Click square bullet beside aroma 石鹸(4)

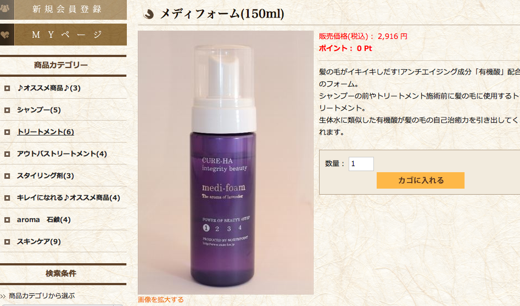coord(7,220)
